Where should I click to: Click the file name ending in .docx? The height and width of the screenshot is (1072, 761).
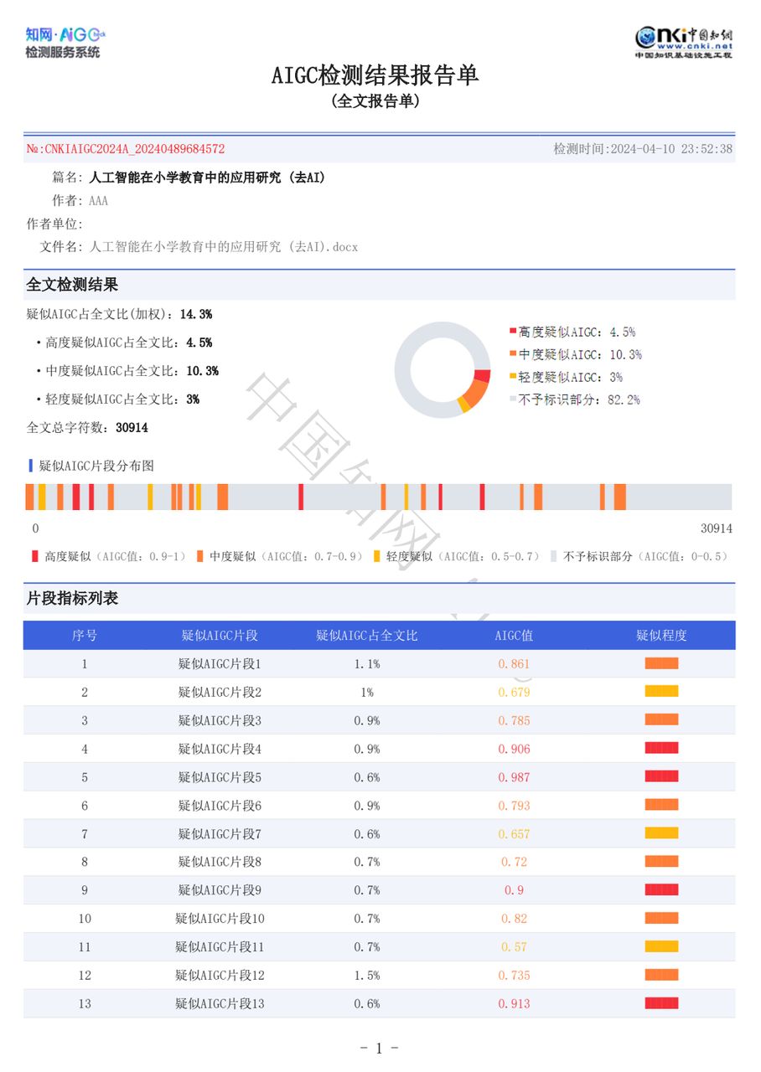click(223, 247)
